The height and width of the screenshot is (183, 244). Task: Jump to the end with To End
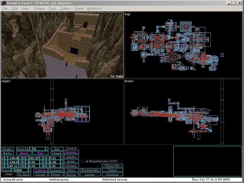pos(24,174)
